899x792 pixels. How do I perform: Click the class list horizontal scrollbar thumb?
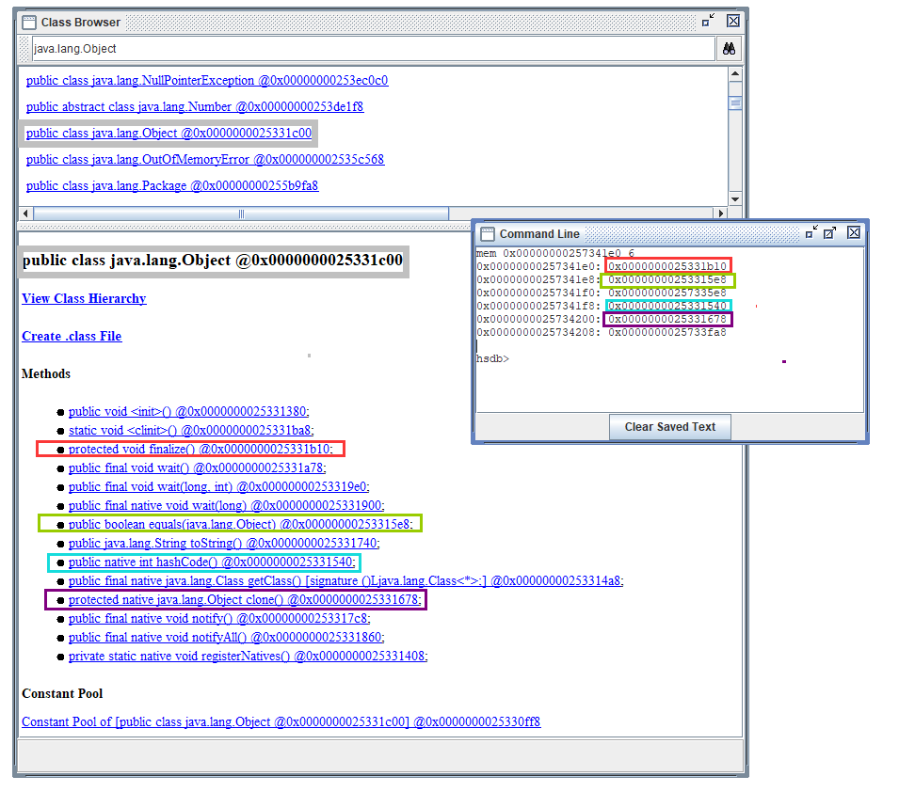click(241, 214)
